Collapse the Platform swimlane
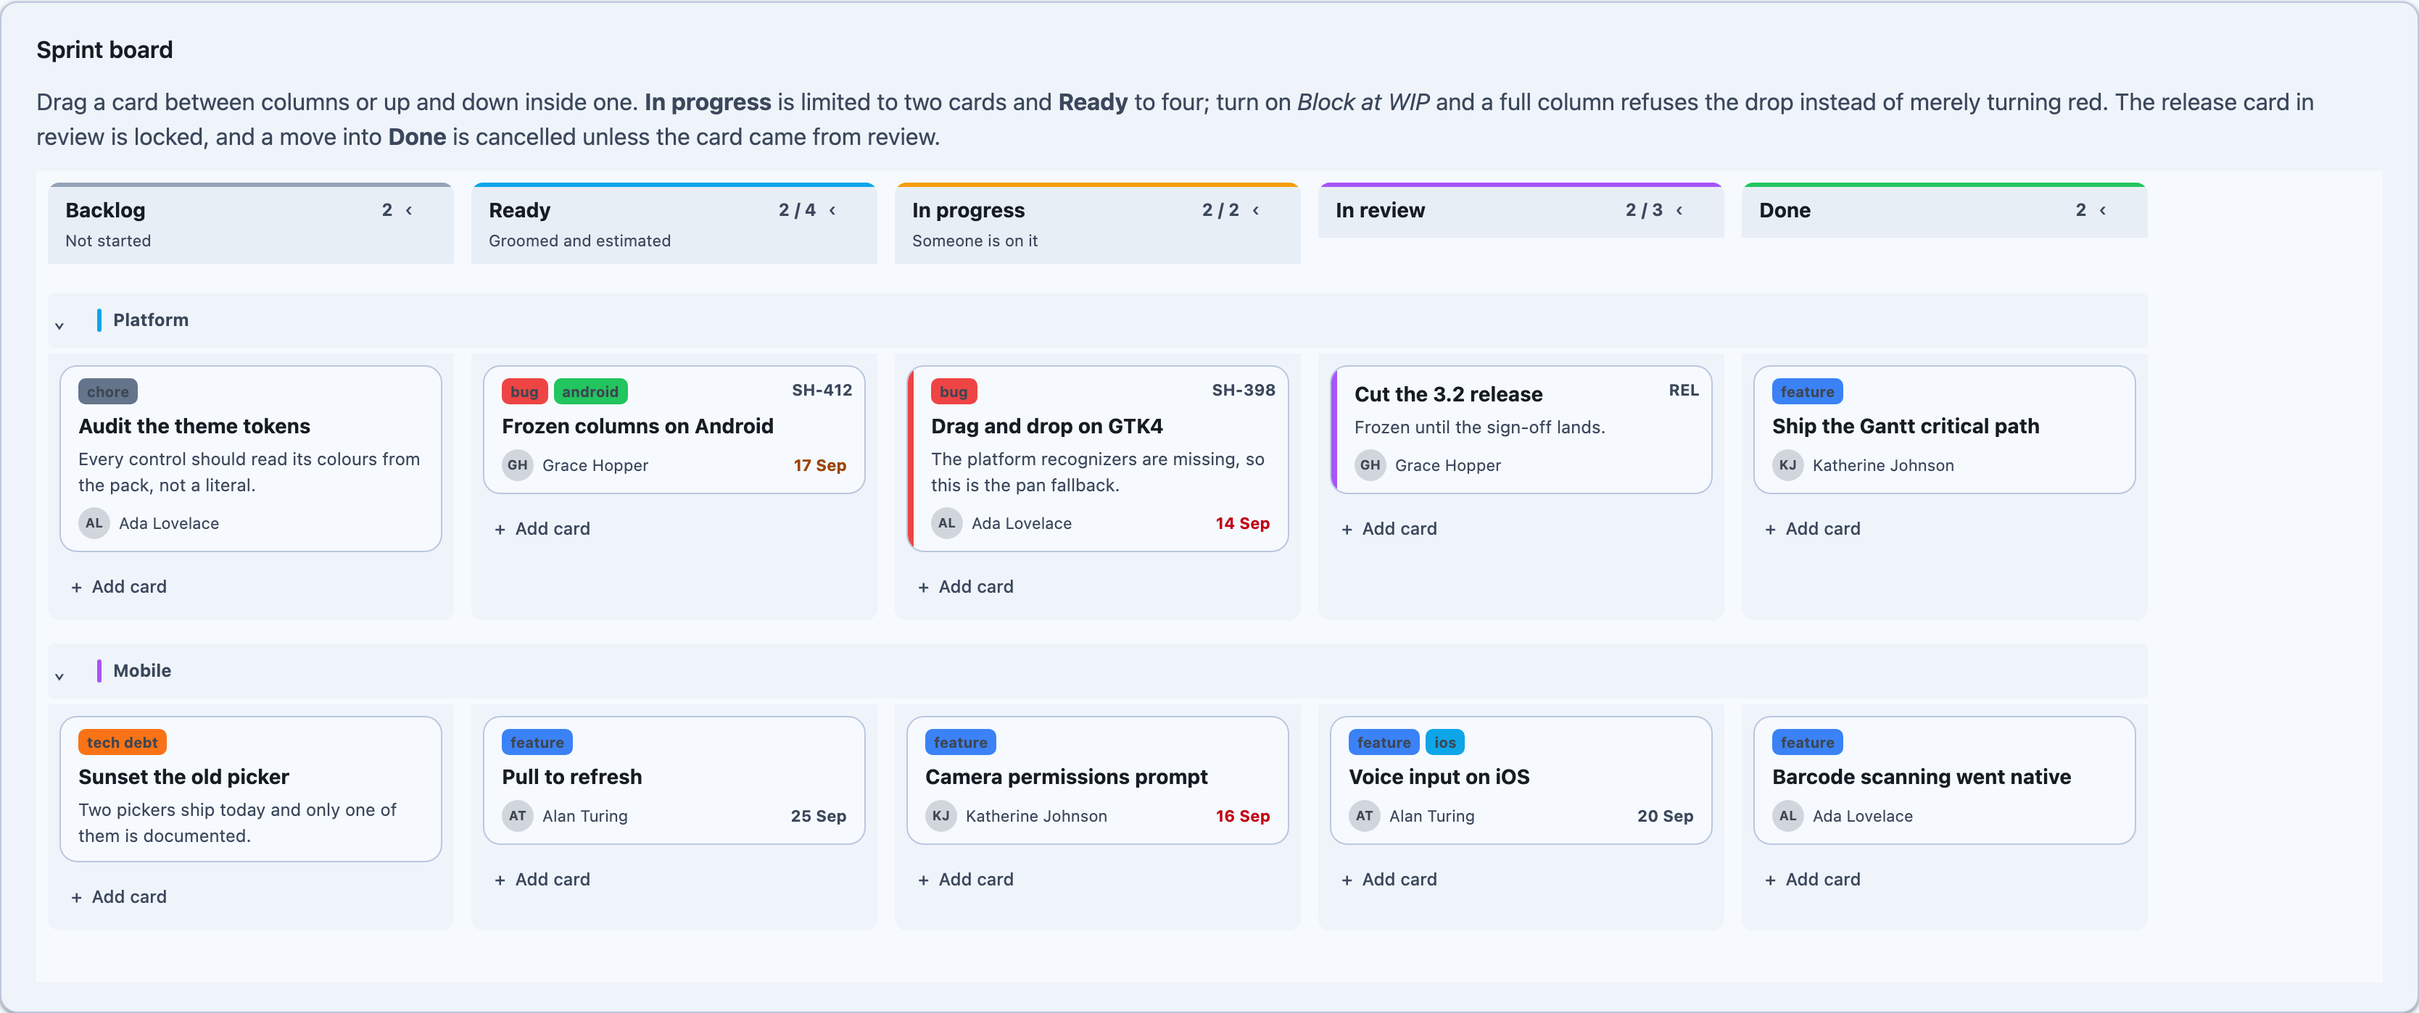Screen dimensions: 2419x1013 (x=59, y=325)
